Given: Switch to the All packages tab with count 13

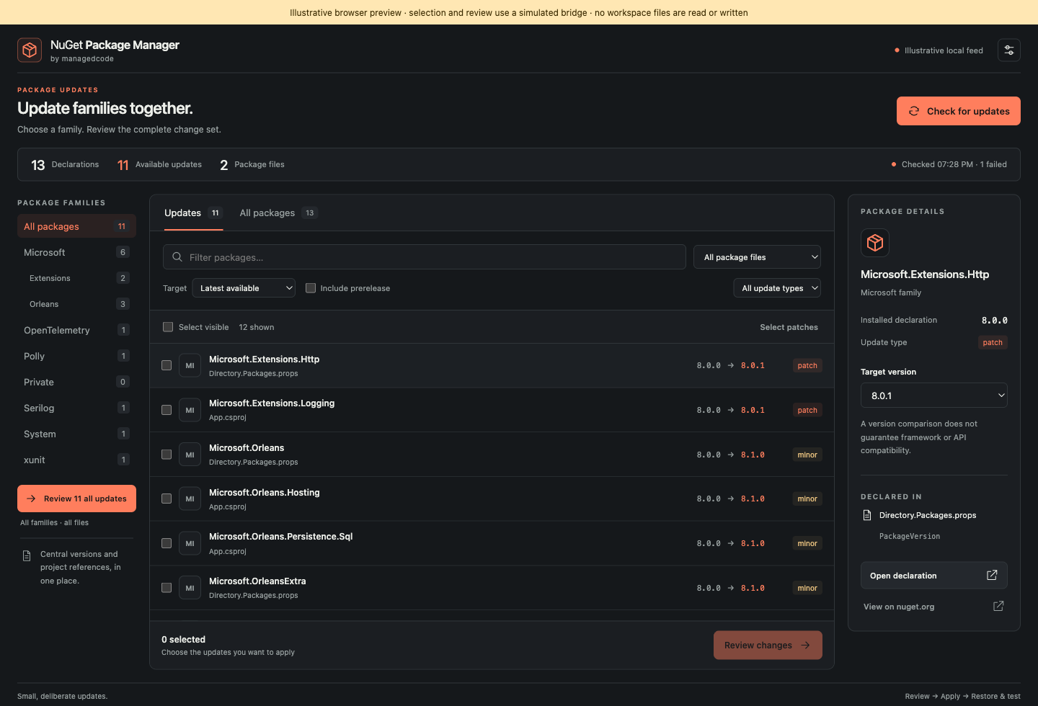Looking at the screenshot, I should (x=278, y=213).
